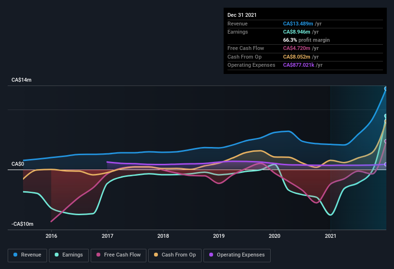
Task: Click the 66.3% profit margin text
Action: (306, 40)
